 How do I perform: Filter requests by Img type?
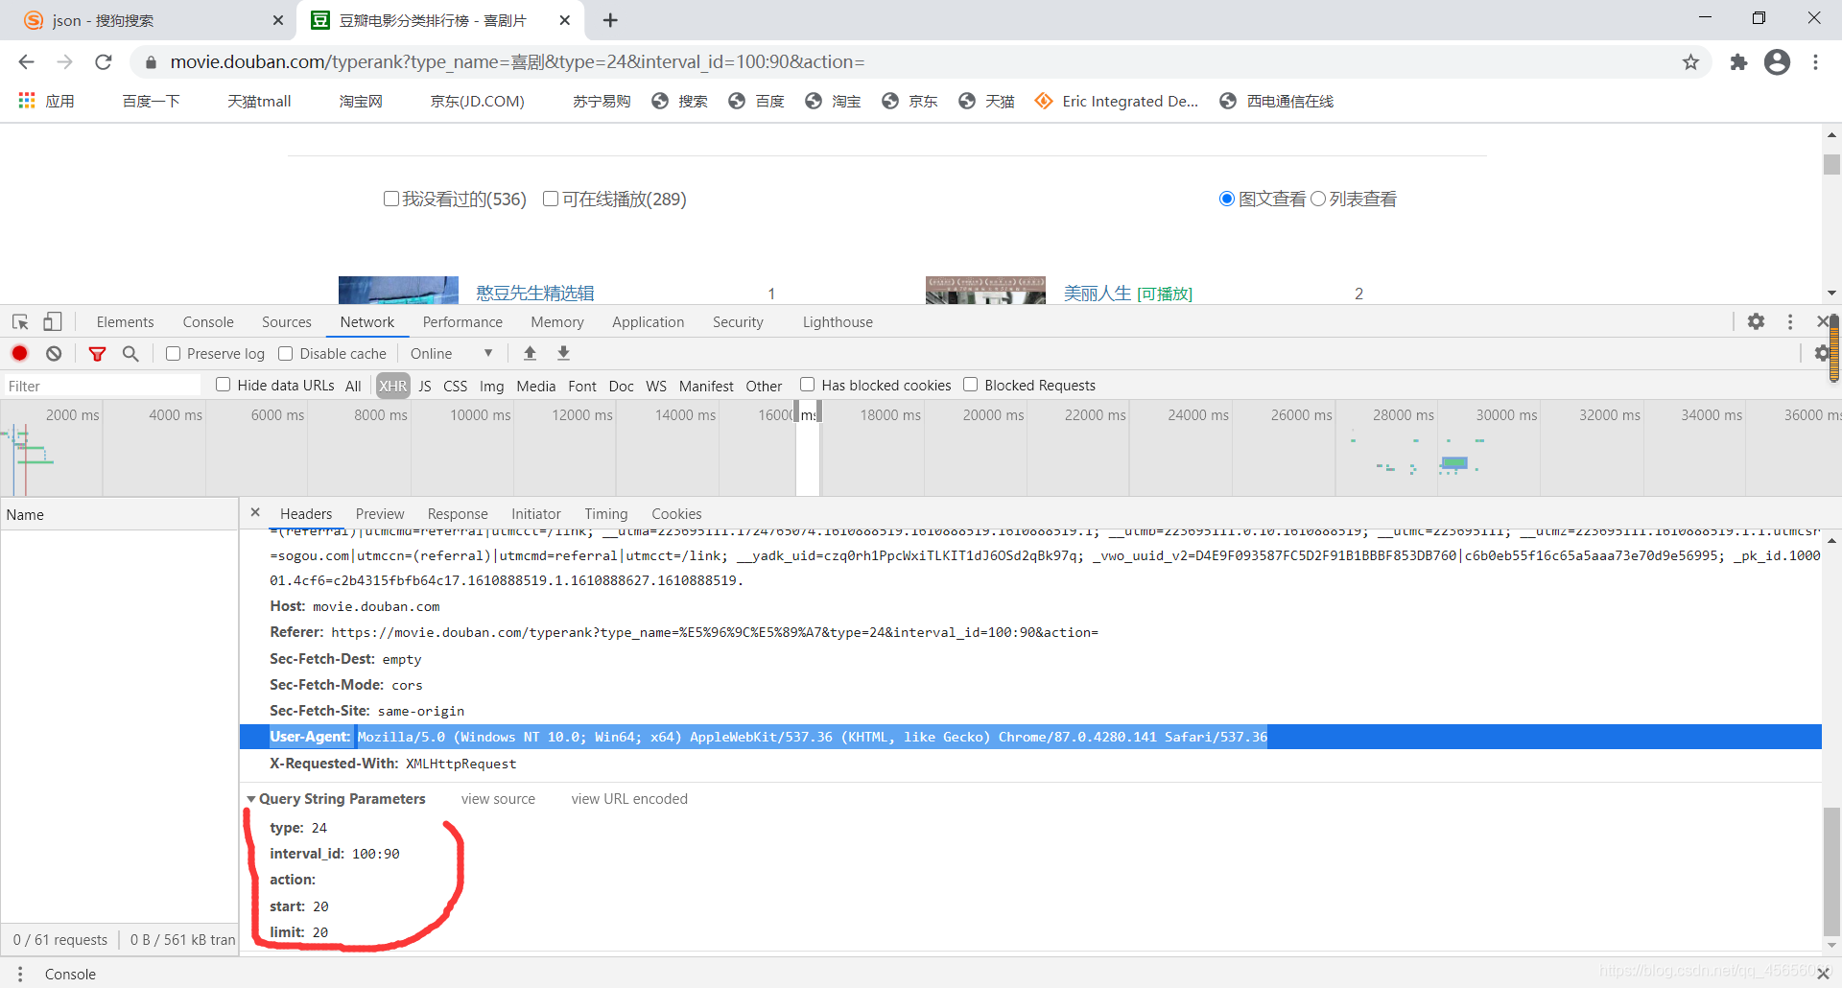pos(491,386)
